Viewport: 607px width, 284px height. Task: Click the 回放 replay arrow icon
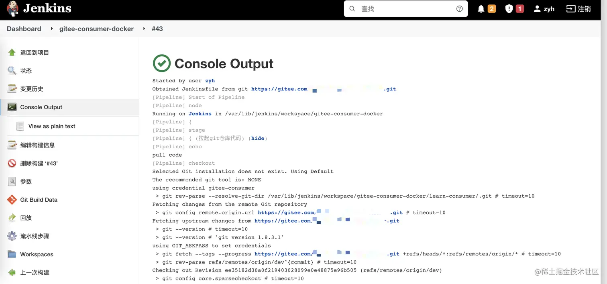tap(12, 218)
